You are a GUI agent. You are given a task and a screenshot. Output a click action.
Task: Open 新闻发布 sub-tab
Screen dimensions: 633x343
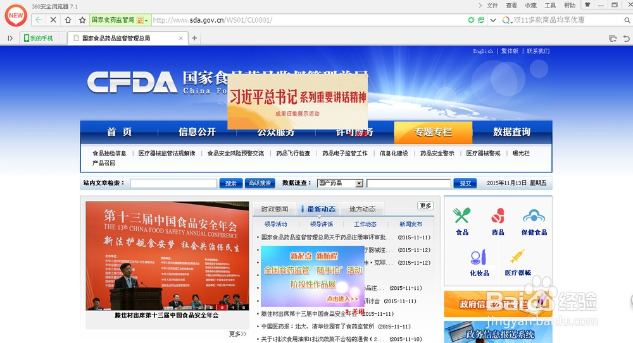click(x=411, y=224)
